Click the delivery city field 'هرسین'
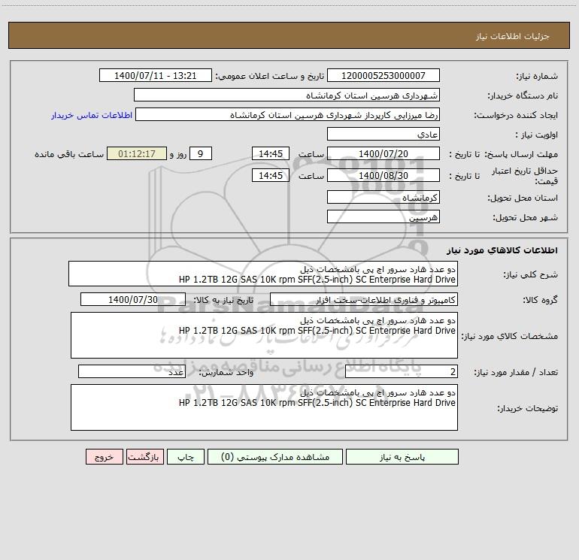The height and width of the screenshot is (560, 579). pos(383,216)
